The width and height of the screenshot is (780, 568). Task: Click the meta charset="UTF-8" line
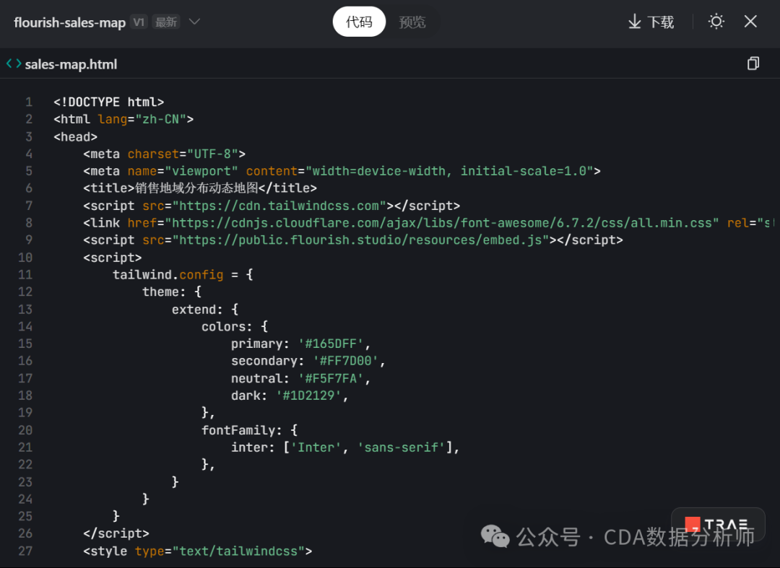[x=164, y=154]
